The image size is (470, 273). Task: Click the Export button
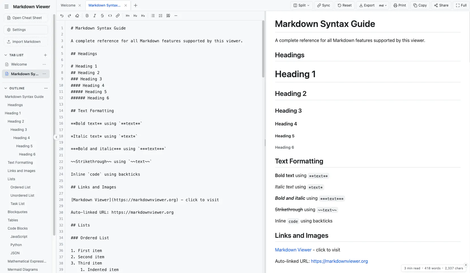pos(367,5)
